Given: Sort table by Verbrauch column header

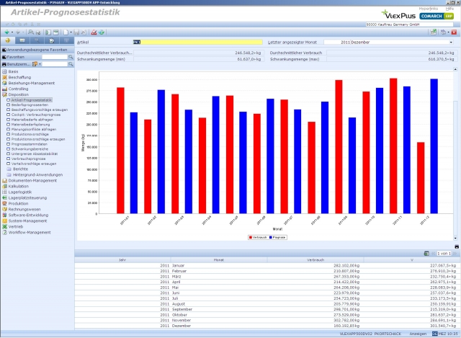Looking at the screenshot, I should click(x=315, y=259).
